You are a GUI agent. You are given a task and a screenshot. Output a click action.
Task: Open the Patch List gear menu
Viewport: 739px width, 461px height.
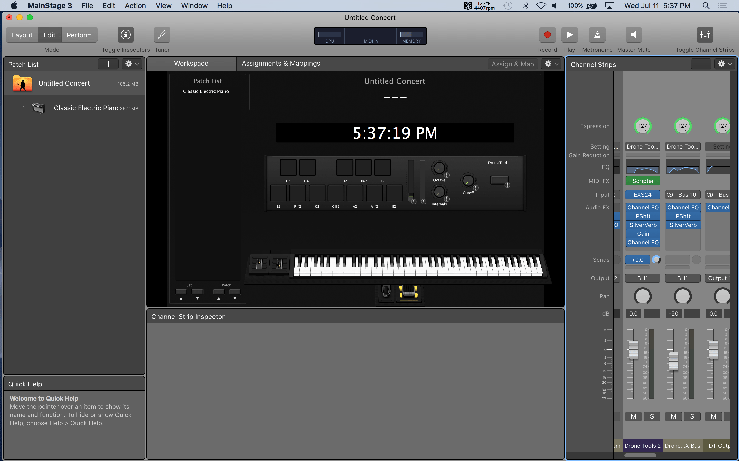pos(132,64)
